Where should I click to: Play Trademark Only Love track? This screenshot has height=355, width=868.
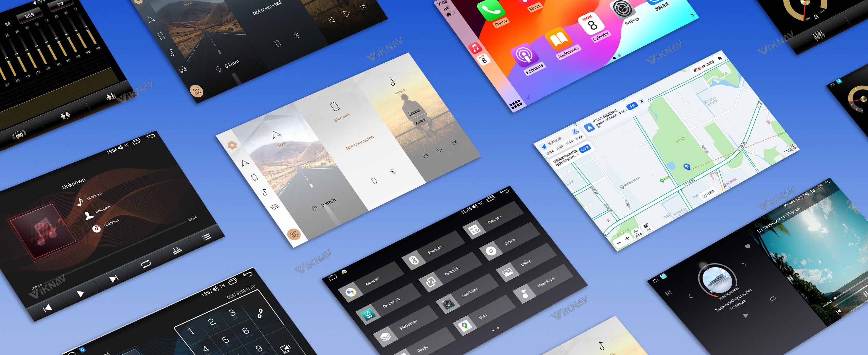(745, 316)
